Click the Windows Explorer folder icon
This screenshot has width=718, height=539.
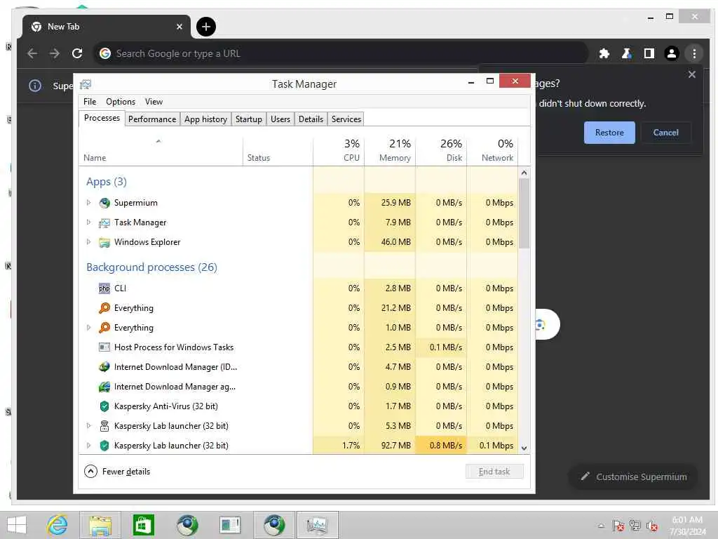click(104, 242)
